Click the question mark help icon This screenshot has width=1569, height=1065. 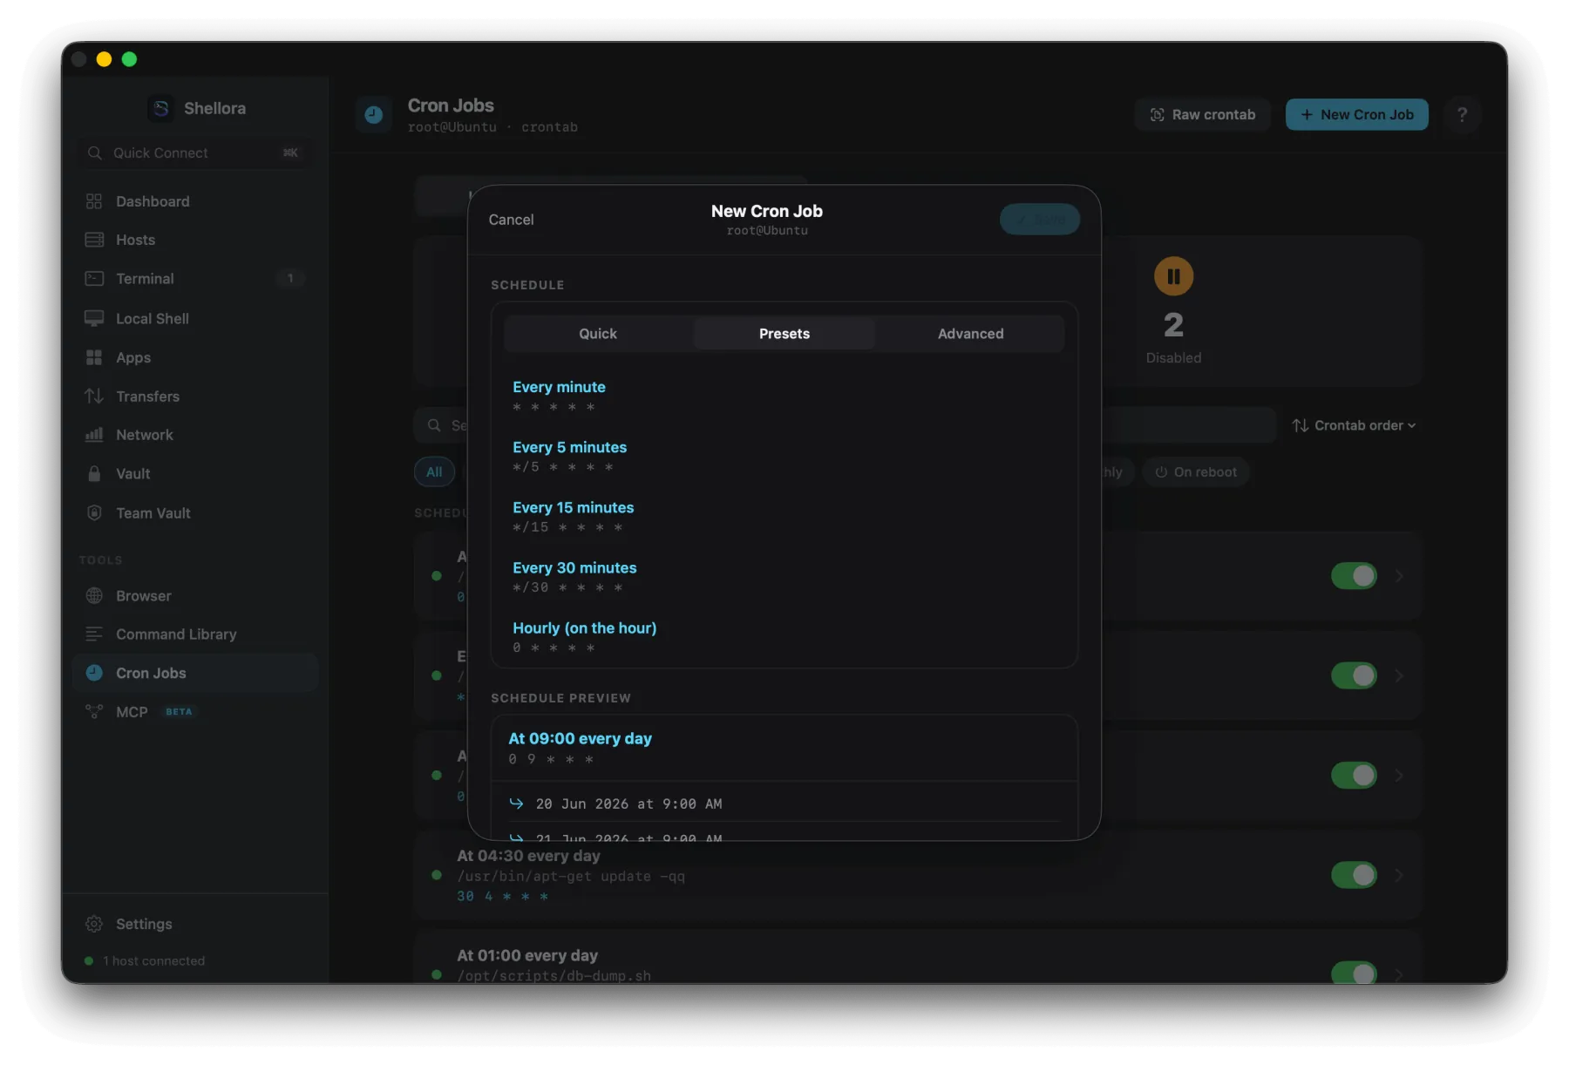pos(1462,114)
